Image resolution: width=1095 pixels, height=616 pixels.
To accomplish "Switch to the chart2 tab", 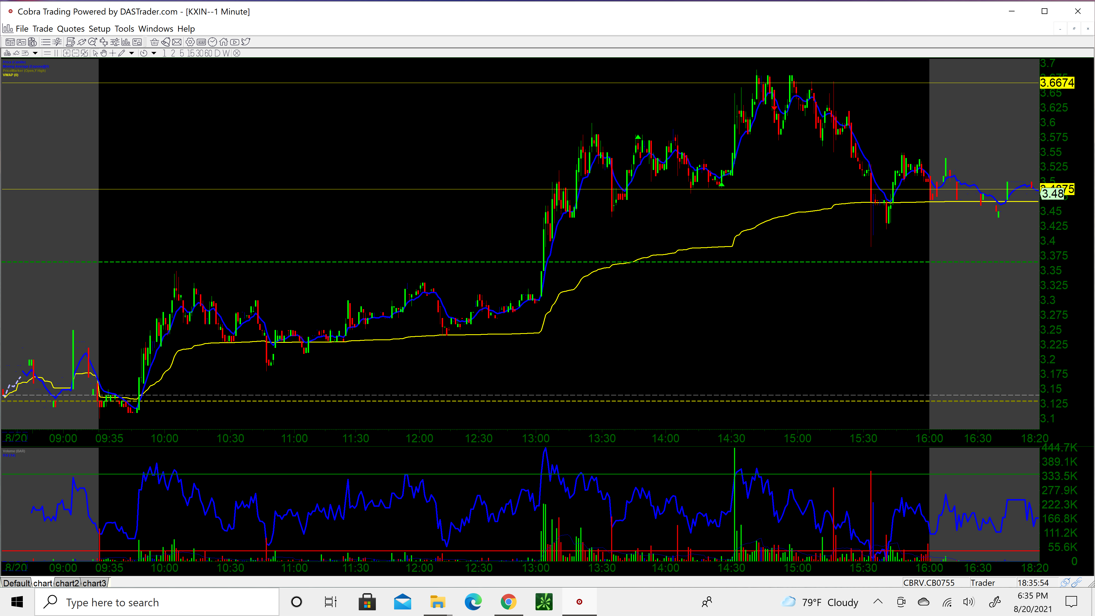I will point(67,583).
